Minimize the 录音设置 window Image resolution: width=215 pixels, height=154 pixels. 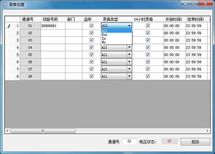click(185, 3)
